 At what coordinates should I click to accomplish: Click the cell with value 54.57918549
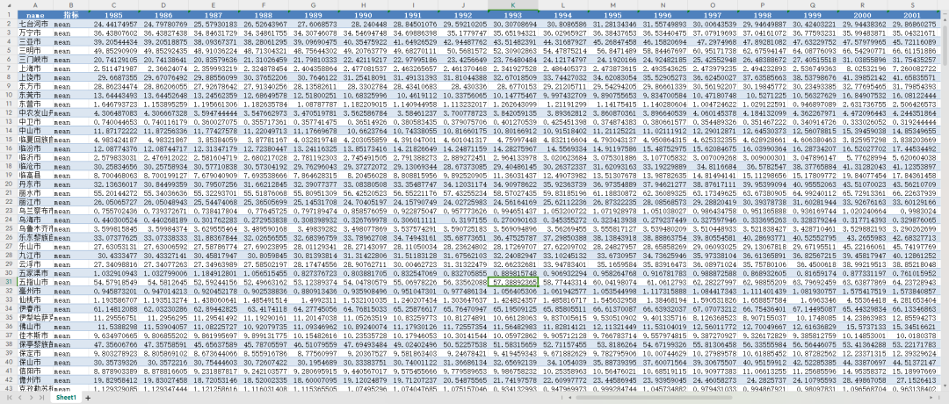[113, 281]
